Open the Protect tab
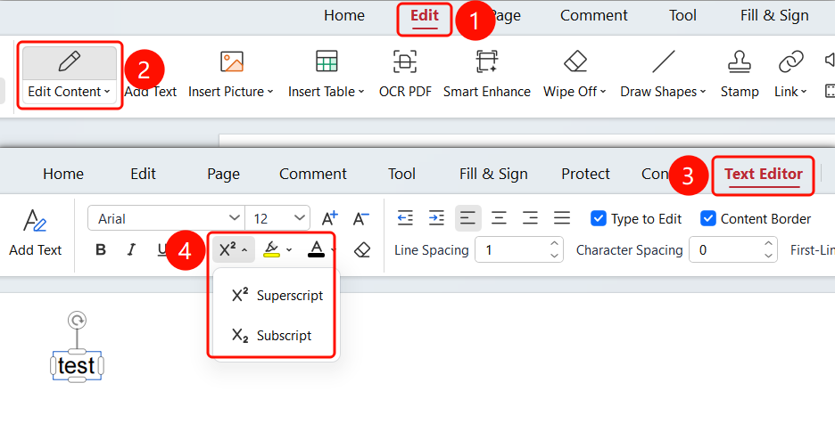 click(585, 175)
